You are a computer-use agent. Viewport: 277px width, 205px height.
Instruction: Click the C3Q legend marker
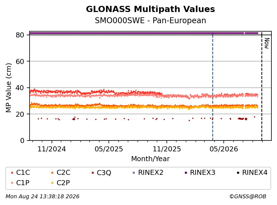(93, 173)
